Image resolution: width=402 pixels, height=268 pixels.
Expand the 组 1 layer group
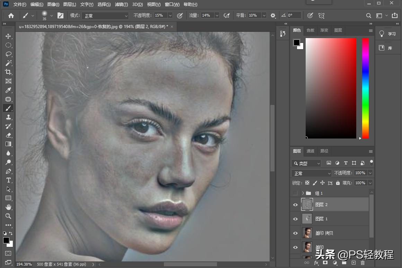point(303,193)
